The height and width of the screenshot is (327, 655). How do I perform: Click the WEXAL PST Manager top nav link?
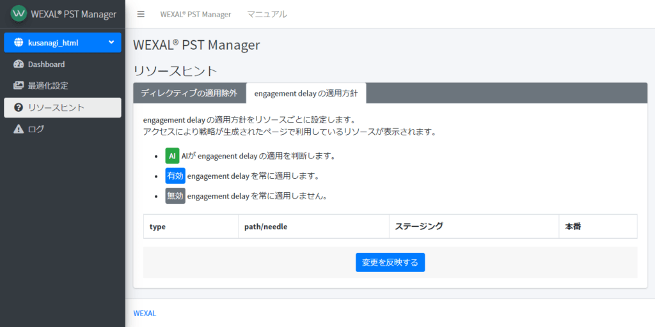click(x=196, y=14)
